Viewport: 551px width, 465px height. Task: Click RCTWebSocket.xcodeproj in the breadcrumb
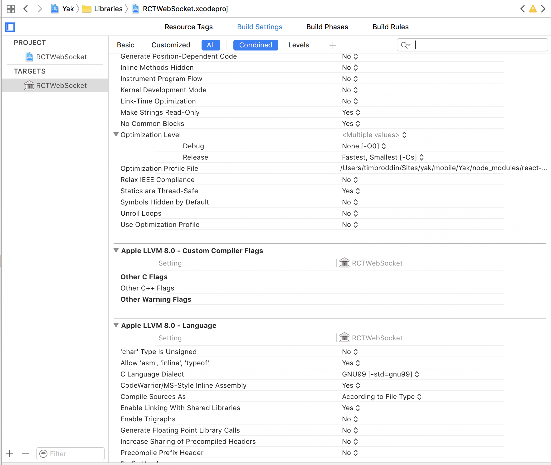pyautogui.click(x=185, y=9)
